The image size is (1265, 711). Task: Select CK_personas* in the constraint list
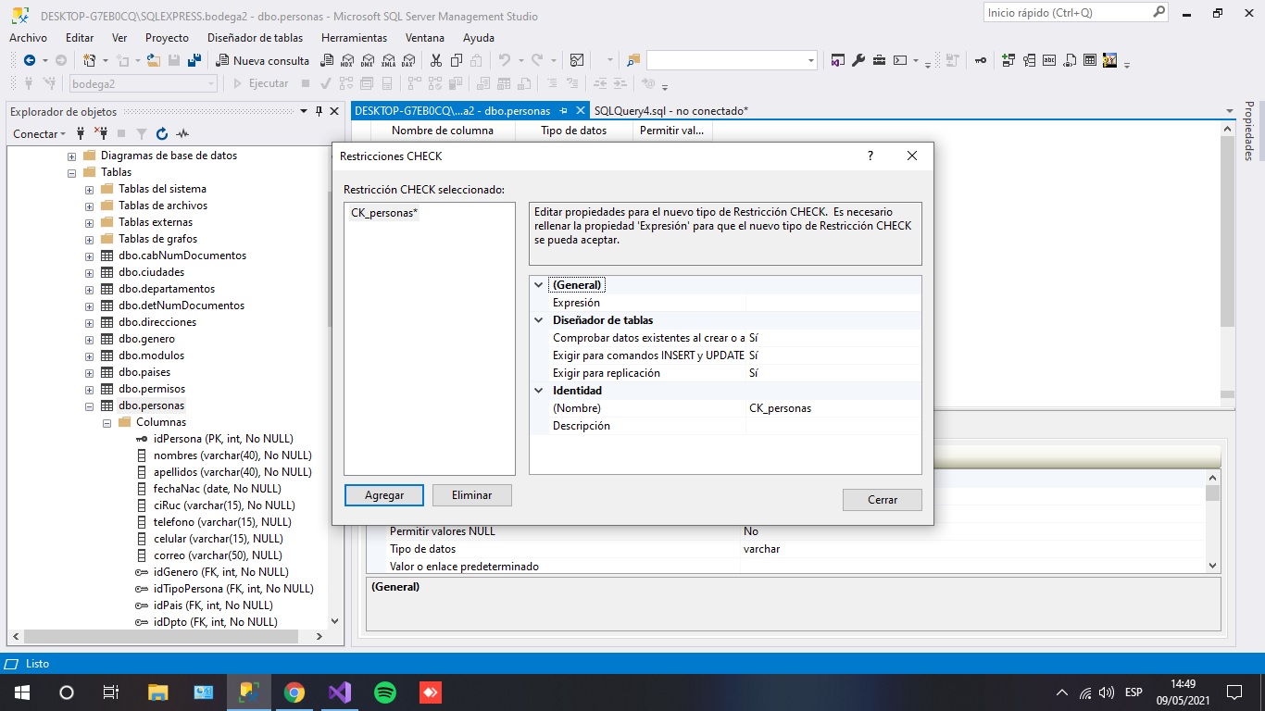384,213
